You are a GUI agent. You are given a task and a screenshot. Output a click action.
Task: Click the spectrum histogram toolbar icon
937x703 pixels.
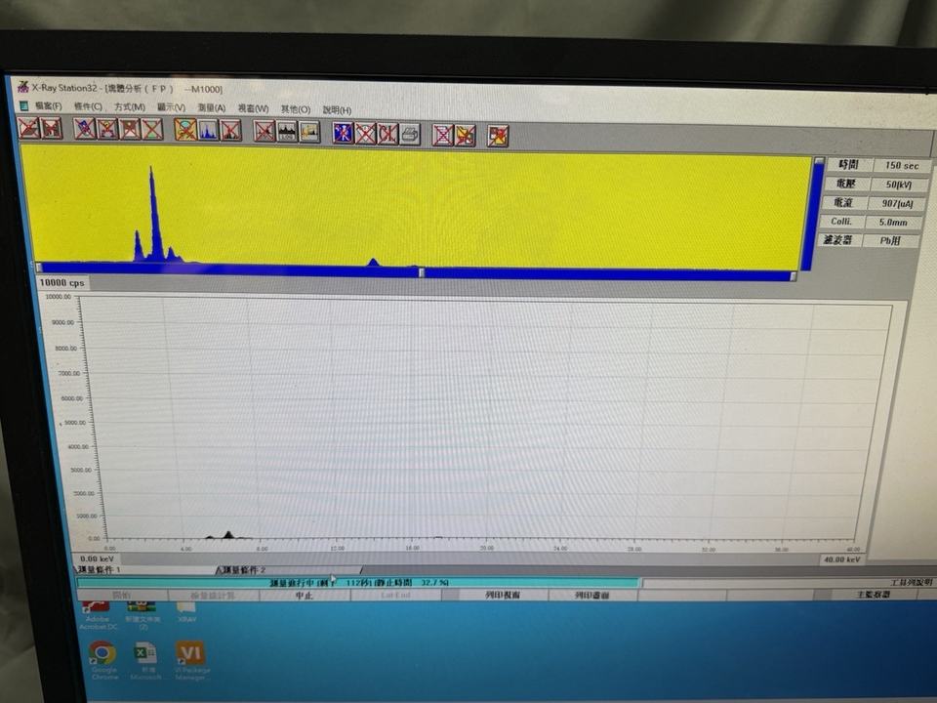(x=208, y=130)
